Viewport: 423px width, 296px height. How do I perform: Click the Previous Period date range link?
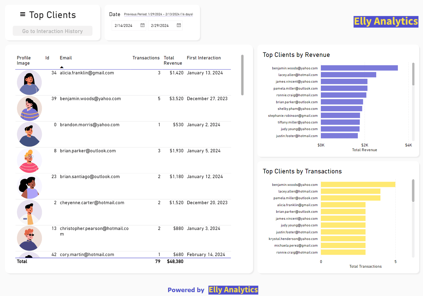(x=158, y=14)
